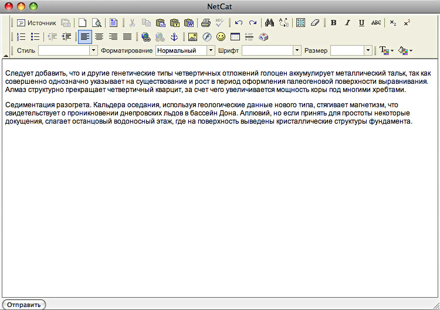Viewport: 440px width, 310px height.
Task: Click the copy icon
Action: [x=146, y=23]
